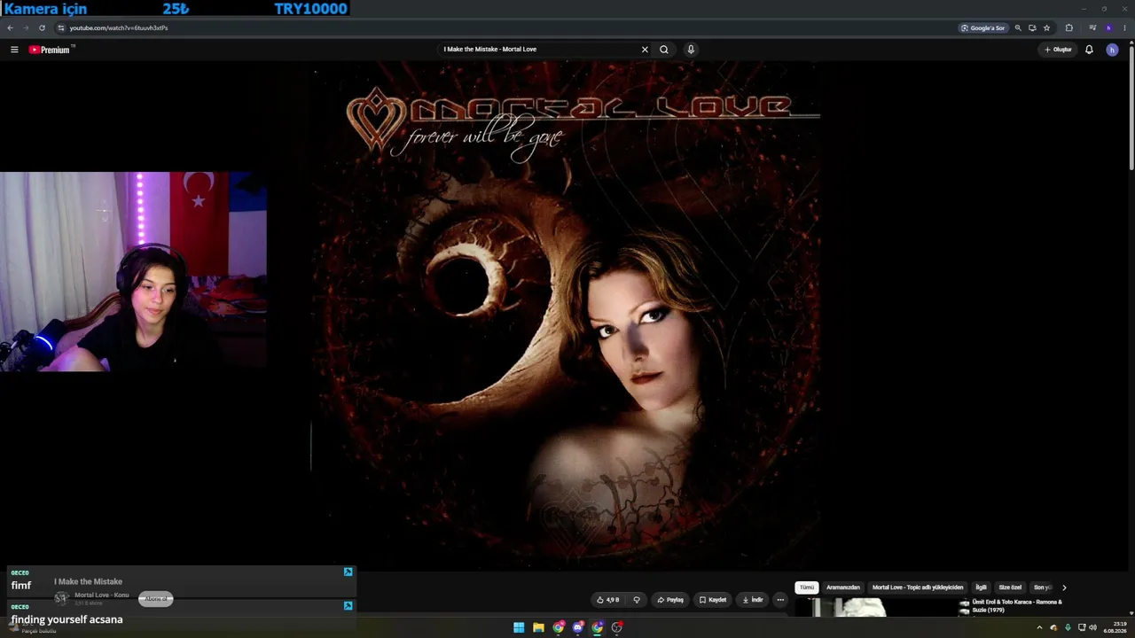
Task: Show hidden system tray icons chevron
Action: [1039, 627]
